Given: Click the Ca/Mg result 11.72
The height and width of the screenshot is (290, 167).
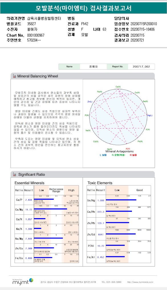Looking at the screenshot, I should point(29,210).
